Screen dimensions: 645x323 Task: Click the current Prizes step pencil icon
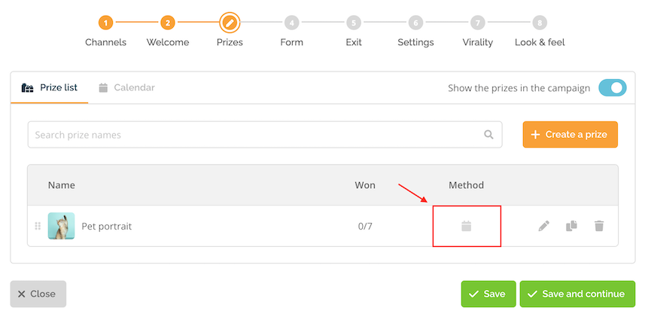coord(230,23)
